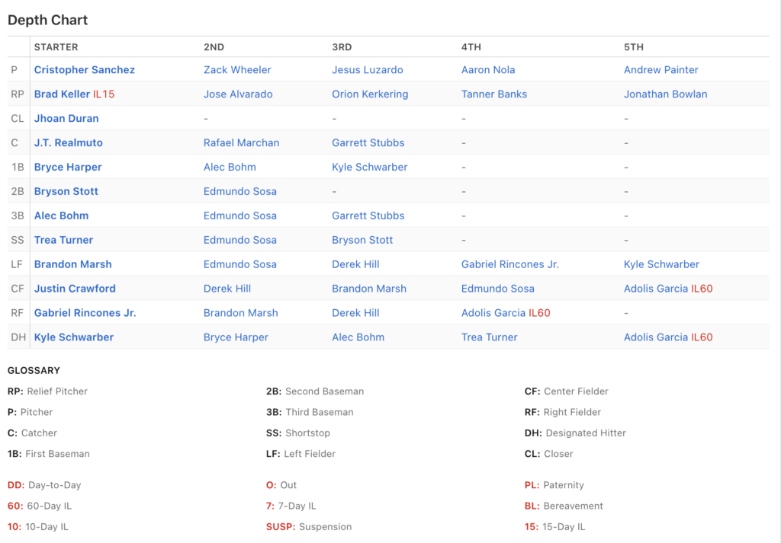The width and height of the screenshot is (781, 543).
Task: Click the '60: 60-Day IL' glossary entry
Action: click(40, 506)
